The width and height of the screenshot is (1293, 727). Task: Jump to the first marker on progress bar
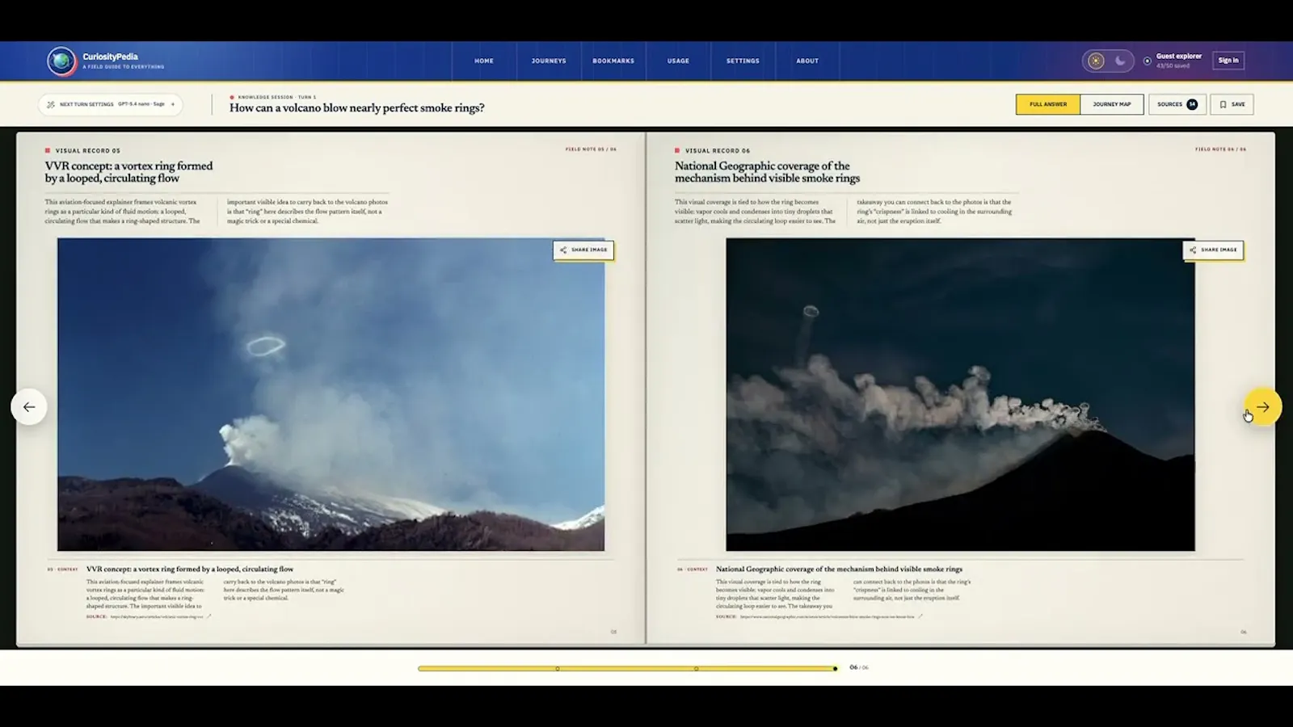click(x=558, y=669)
